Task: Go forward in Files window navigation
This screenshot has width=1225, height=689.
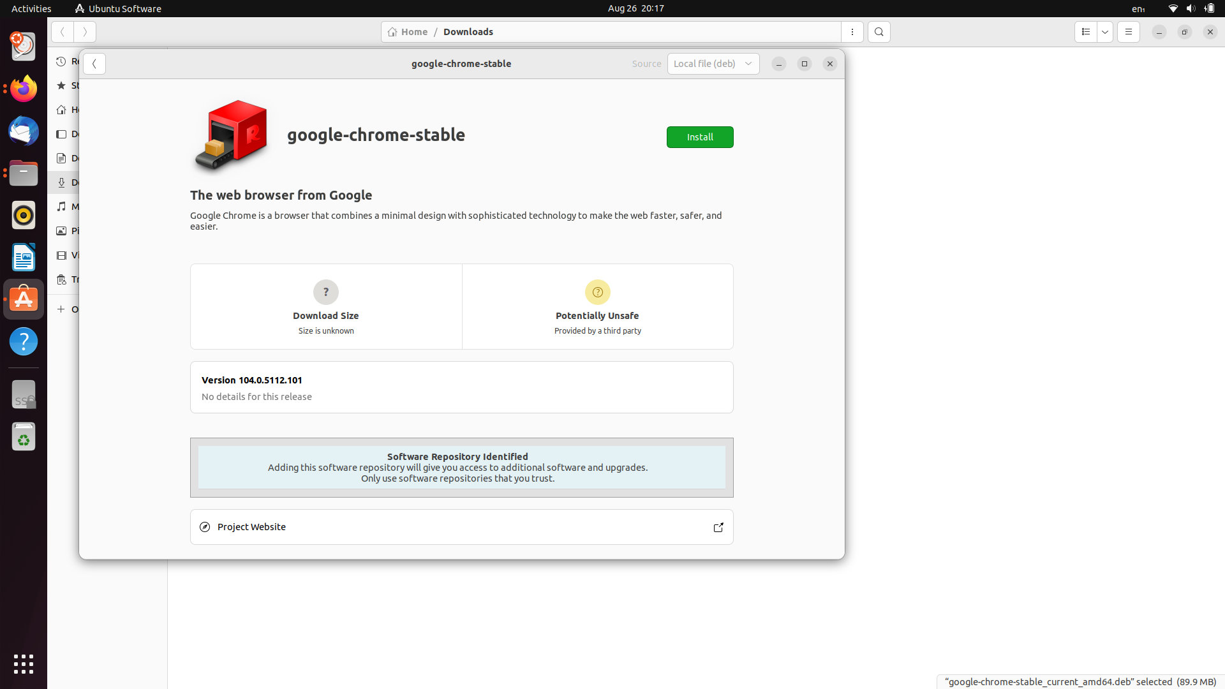Action: click(85, 32)
